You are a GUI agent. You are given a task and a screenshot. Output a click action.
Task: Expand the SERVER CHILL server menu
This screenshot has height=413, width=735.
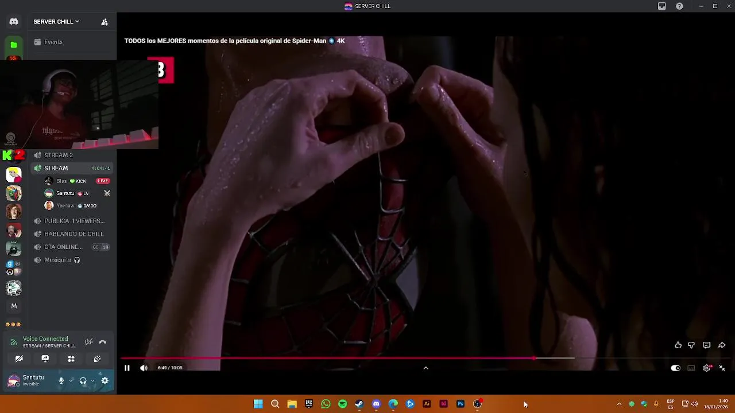tap(56, 22)
